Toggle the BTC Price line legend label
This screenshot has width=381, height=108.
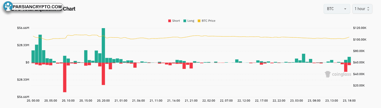208,21
